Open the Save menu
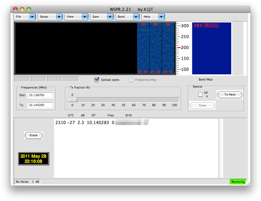Image resolution: width=261 pixels, height=201 pixels. click(102, 17)
